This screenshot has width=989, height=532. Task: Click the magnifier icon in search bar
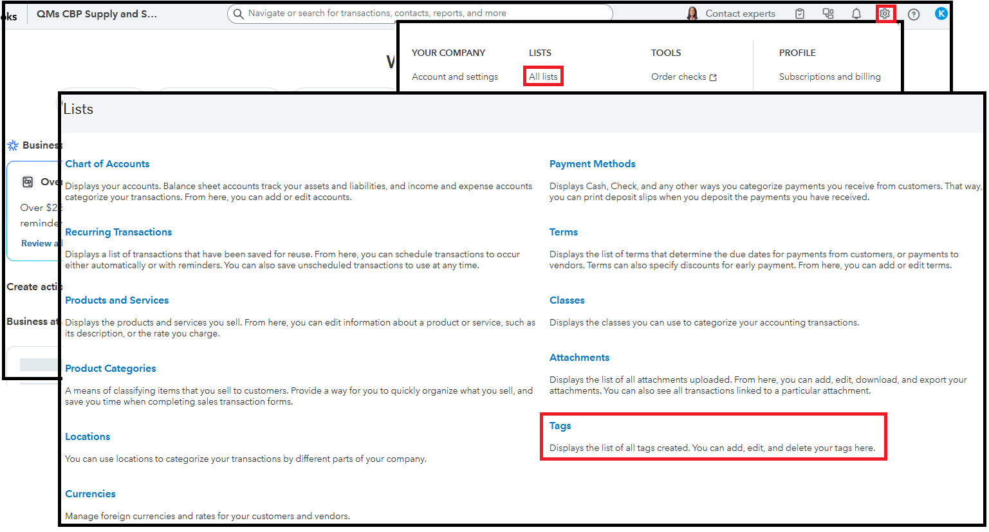coord(238,14)
